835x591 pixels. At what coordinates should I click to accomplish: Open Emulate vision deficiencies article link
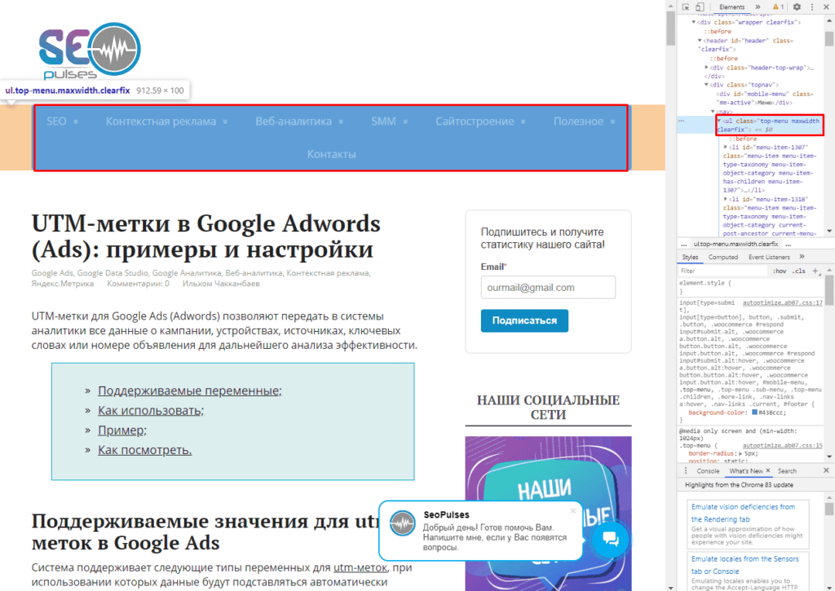[744, 513]
